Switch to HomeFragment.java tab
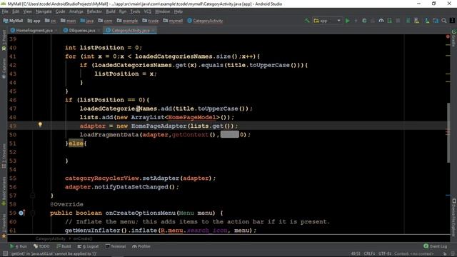Screen dimensions: 457x257 pyautogui.click(x=34, y=30)
